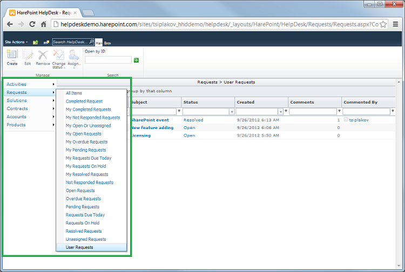
Task: Expand the Requests menu
Action: (x=30, y=92)
